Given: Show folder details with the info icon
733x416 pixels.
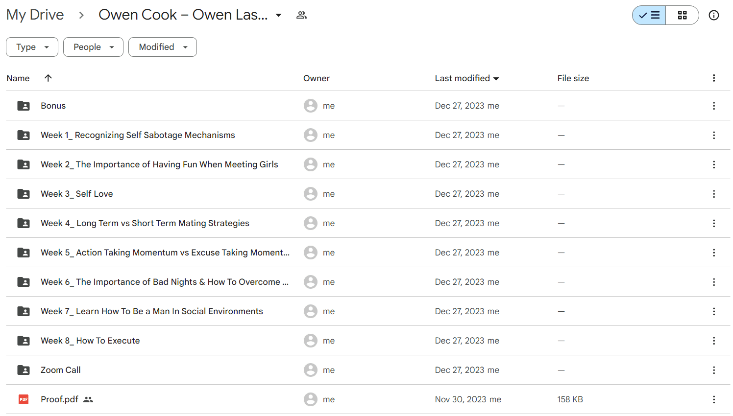Looking at the screenshot, I should pos(714,15).
